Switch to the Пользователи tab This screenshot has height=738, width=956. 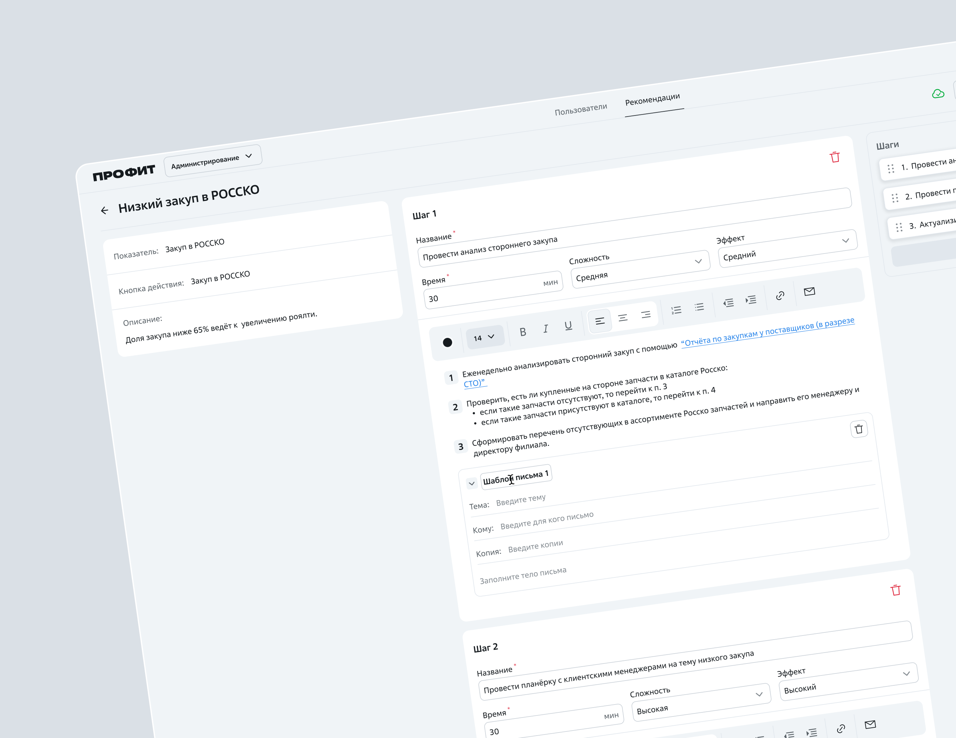581,109
